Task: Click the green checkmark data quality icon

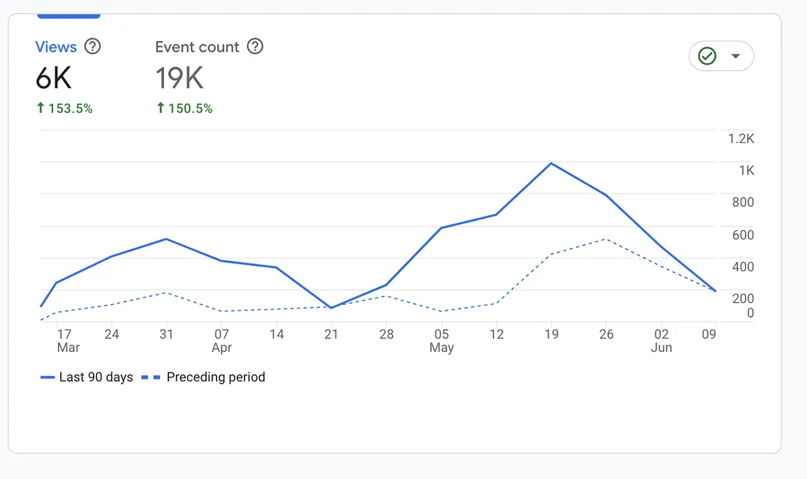Action: [707, 56]
